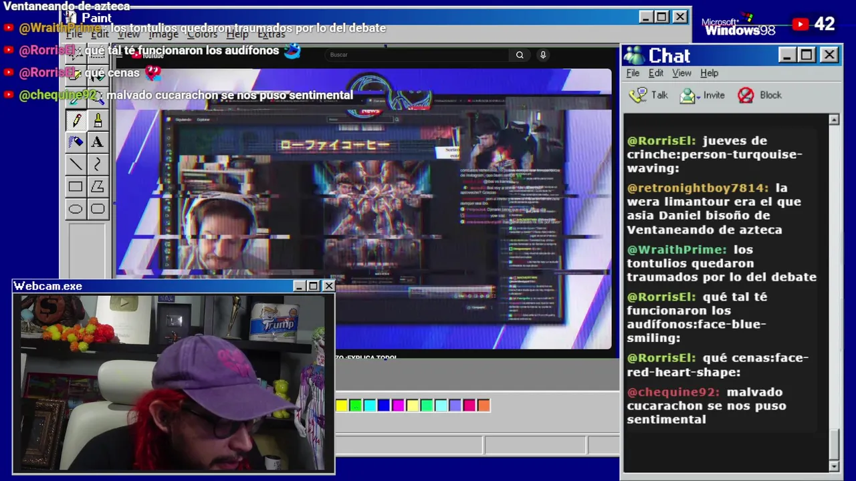Screen dimensions: 856x481
Task: Close the Webcam.exe window
Action: click(328, 286)
